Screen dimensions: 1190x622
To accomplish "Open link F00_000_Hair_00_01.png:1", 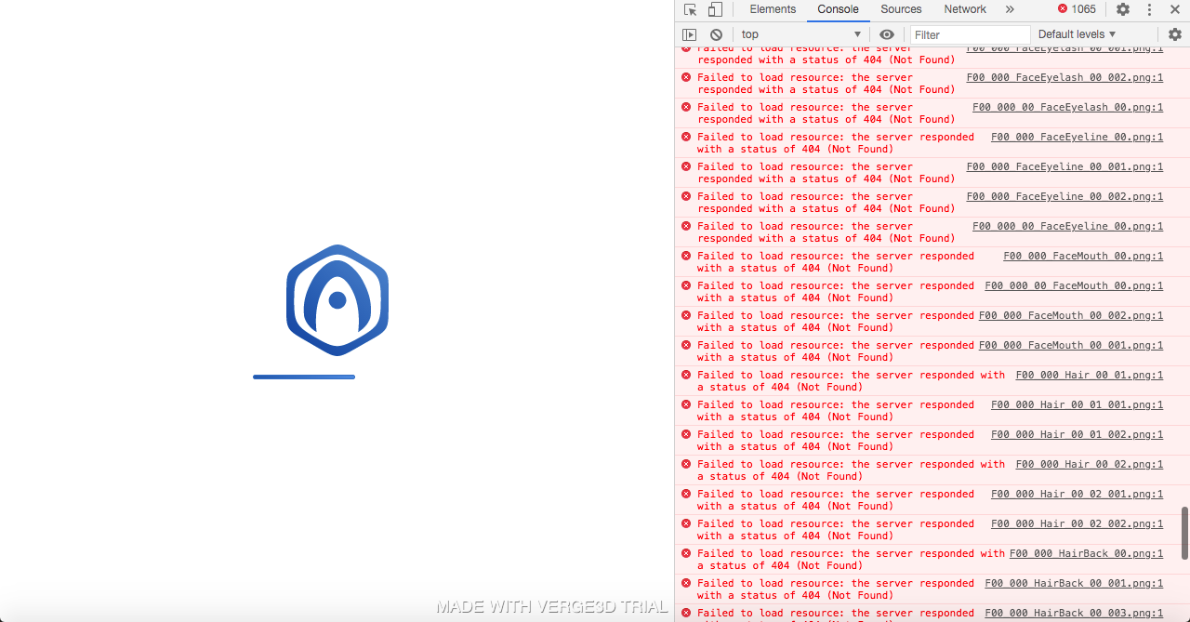I will pyautogui.click(x=1090, y=375).
